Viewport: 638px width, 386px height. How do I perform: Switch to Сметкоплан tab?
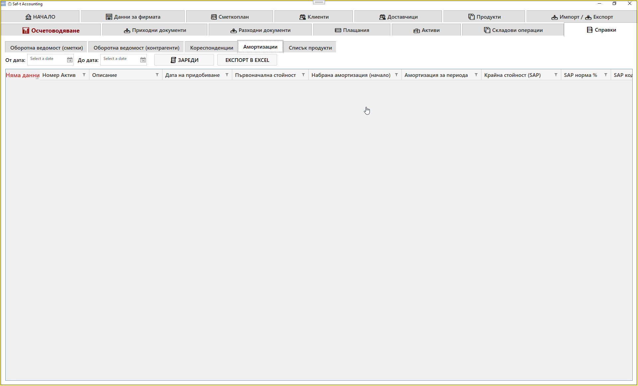[230, 17]
